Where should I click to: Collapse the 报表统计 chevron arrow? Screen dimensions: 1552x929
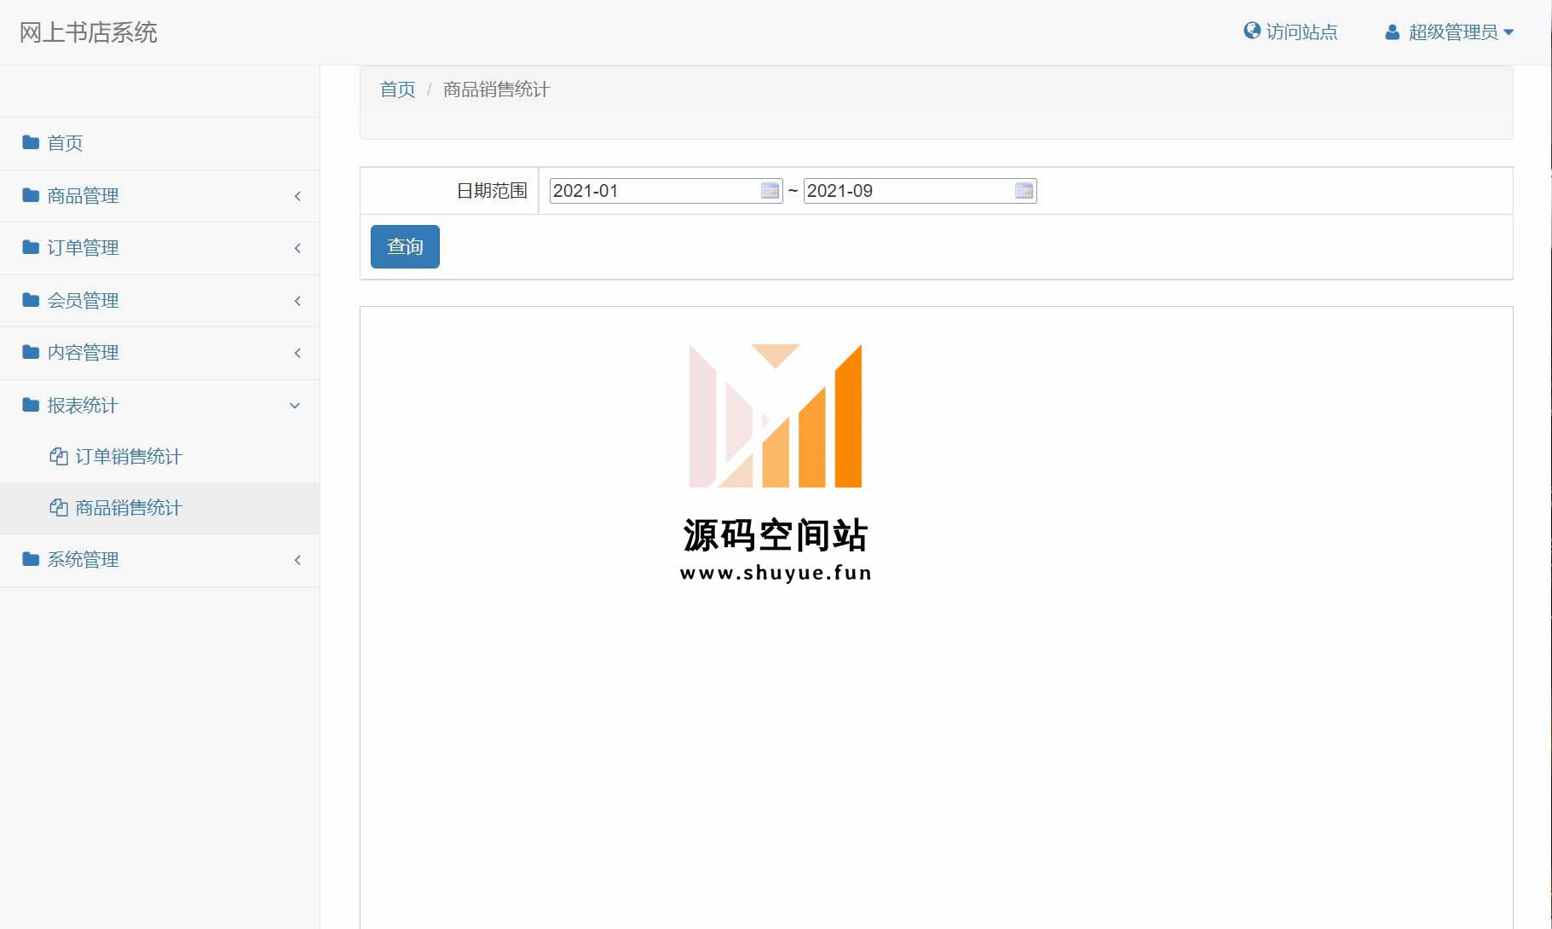295,406
